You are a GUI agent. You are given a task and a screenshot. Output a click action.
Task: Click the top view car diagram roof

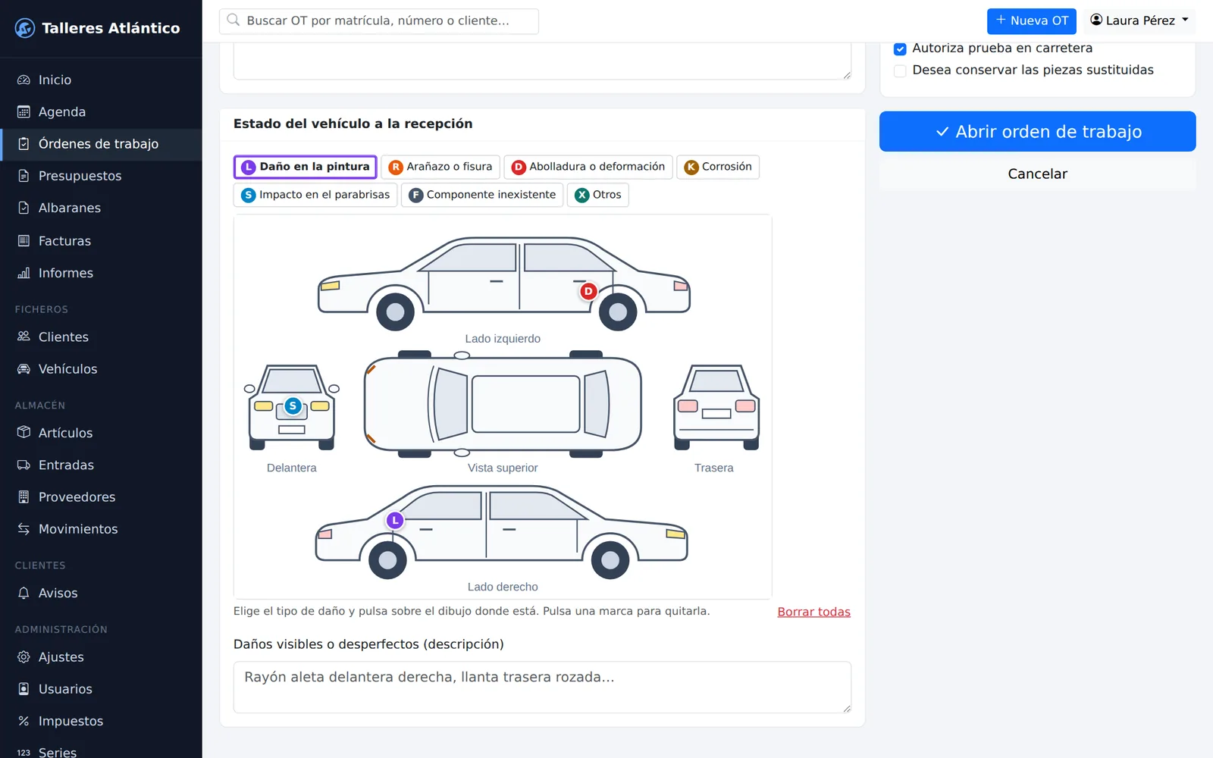pyautogui.click(x=526, y=404)
